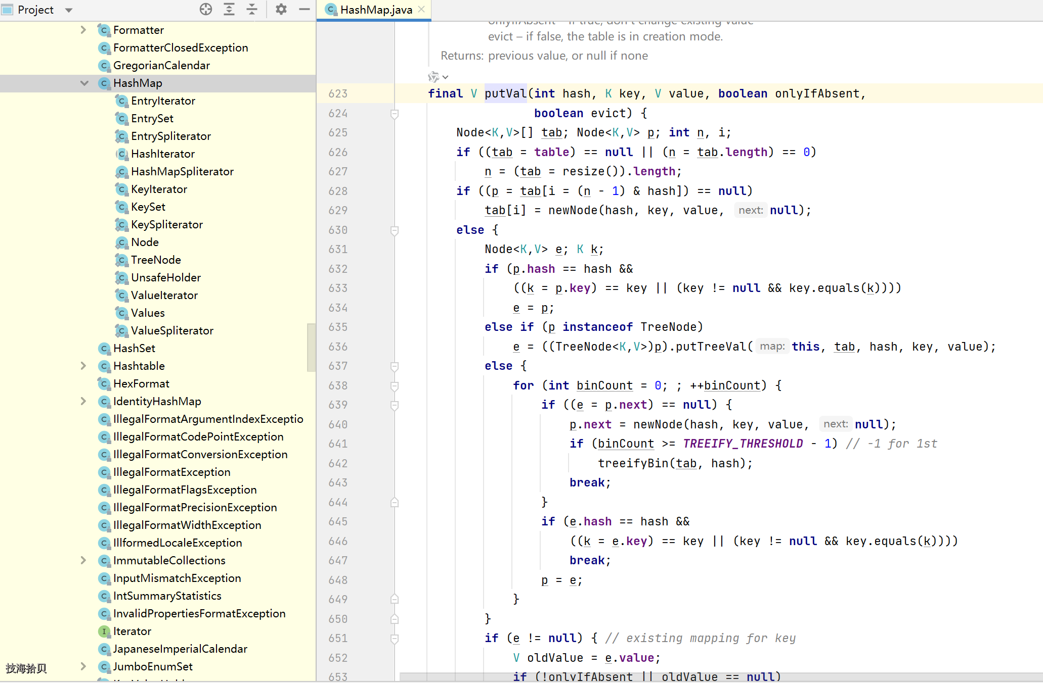Click the Collapse All icon in Project toolbar
This screenshot has height=683, width=1043.
252,9
